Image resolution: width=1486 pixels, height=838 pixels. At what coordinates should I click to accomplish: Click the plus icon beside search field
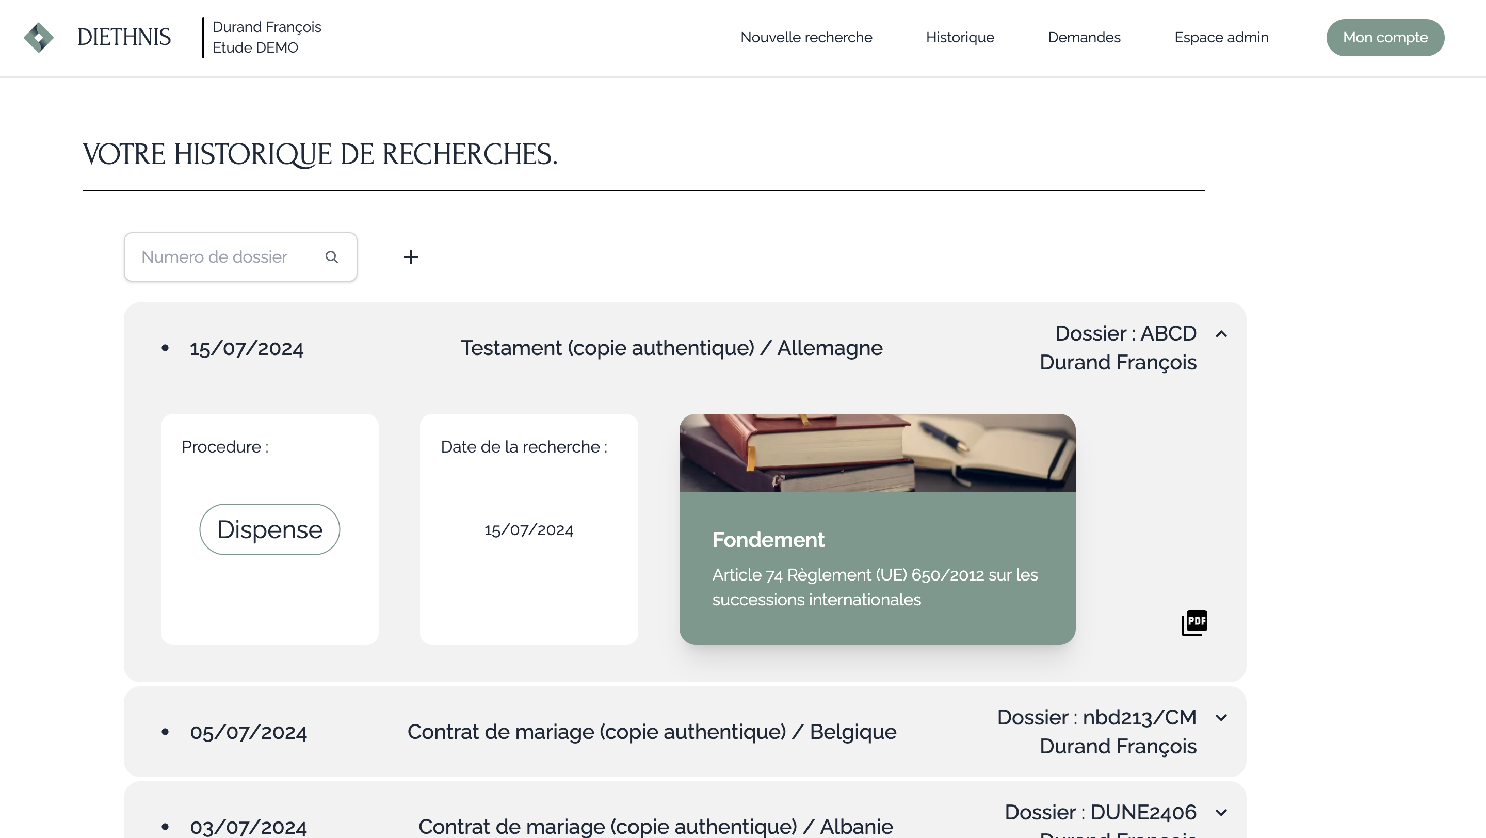click(411, 257)
